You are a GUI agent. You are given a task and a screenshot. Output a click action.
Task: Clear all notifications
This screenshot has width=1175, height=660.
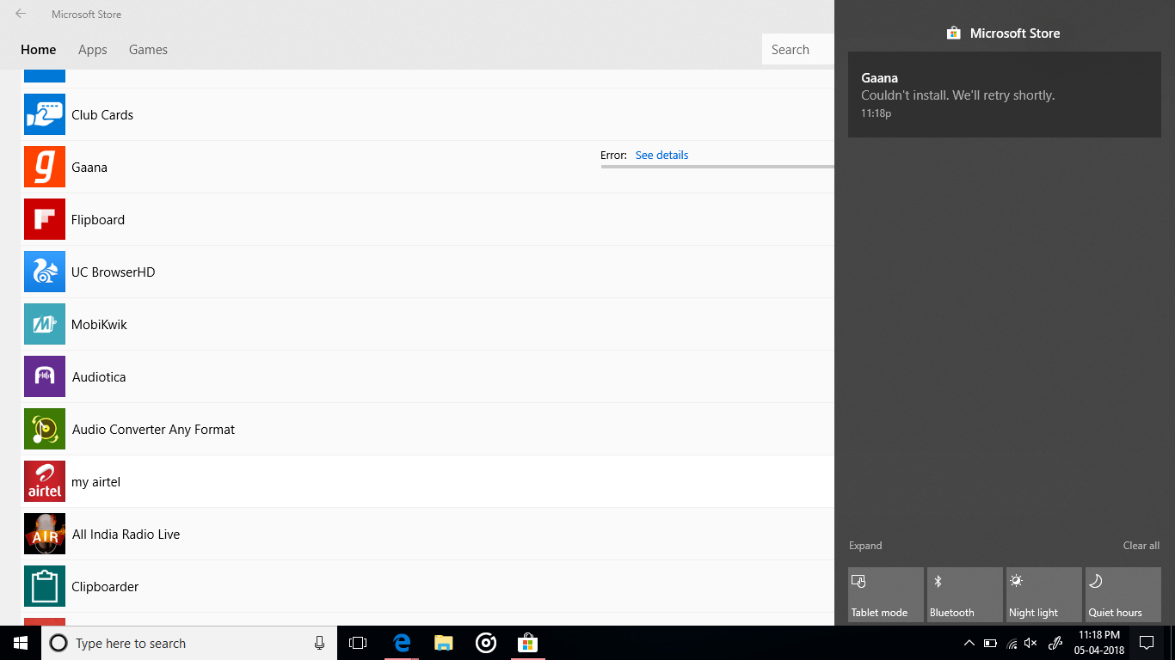(1141, 546)
